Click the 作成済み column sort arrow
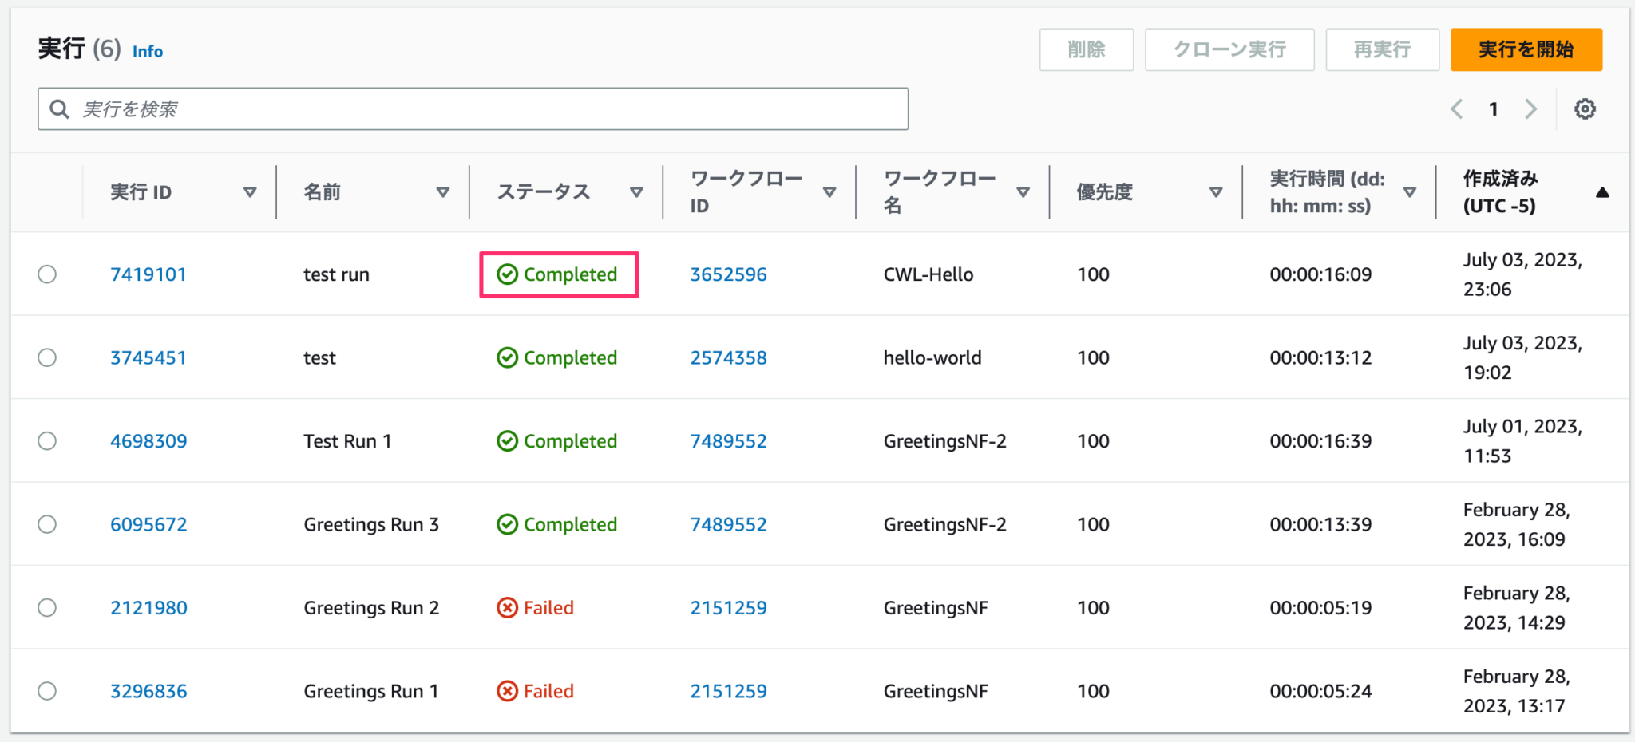 1604,191
